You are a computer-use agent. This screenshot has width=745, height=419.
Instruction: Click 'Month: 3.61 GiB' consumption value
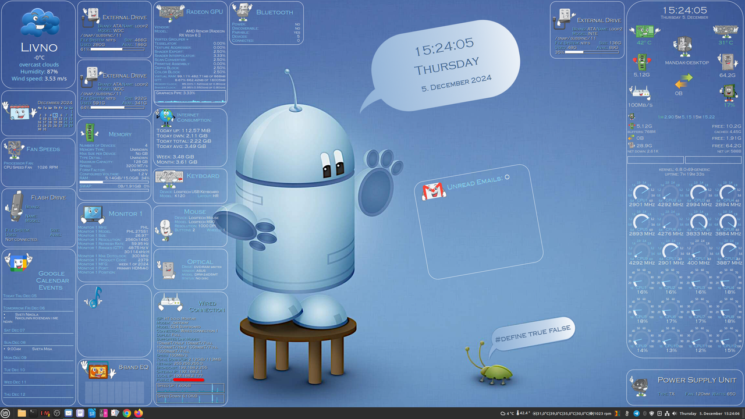[178, 162]
